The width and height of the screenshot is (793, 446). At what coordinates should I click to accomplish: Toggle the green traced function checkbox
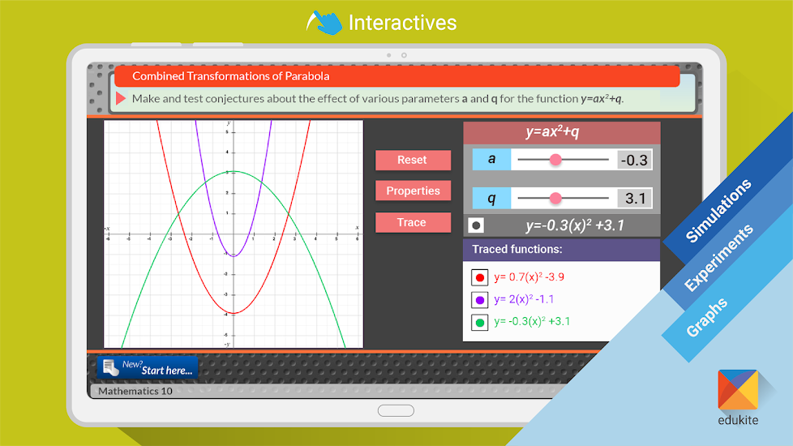pyautogui.click(x=480, y=323)
